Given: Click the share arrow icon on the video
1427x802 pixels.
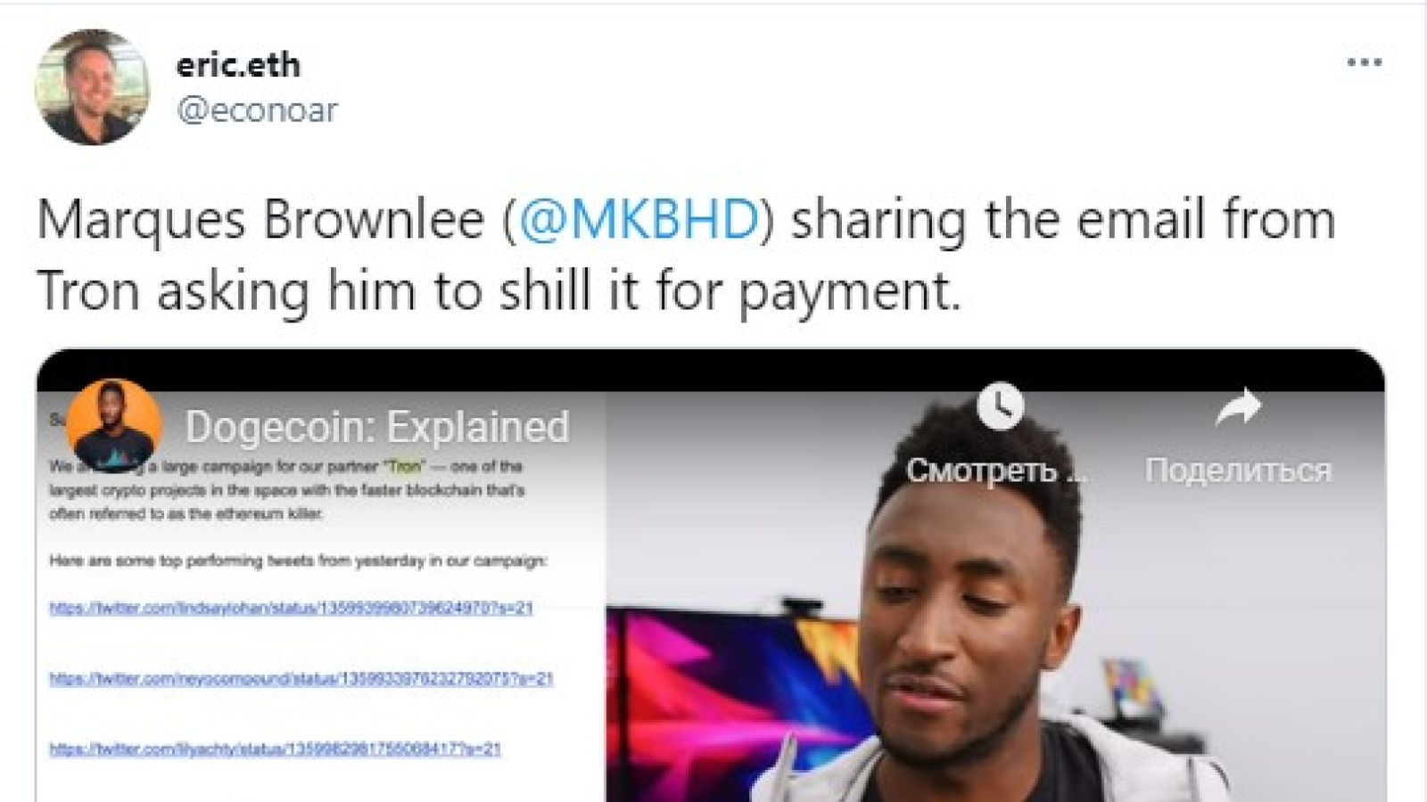Looking at the screenshot, I should point(1238,407).
